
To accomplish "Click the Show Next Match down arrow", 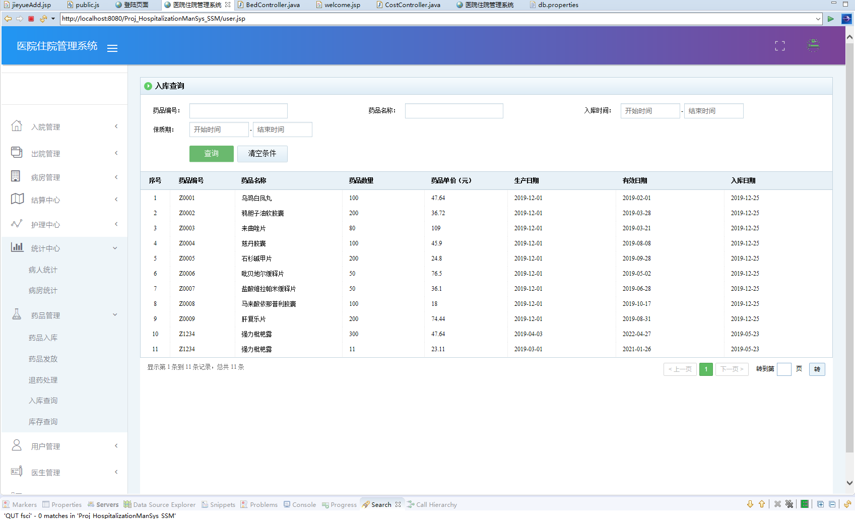I will coord(750,504).
